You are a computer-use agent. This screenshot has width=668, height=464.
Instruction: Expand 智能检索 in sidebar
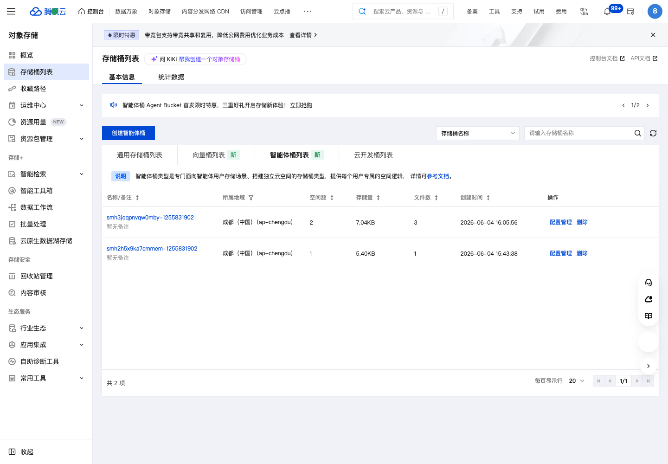click(x=82, y=174)
